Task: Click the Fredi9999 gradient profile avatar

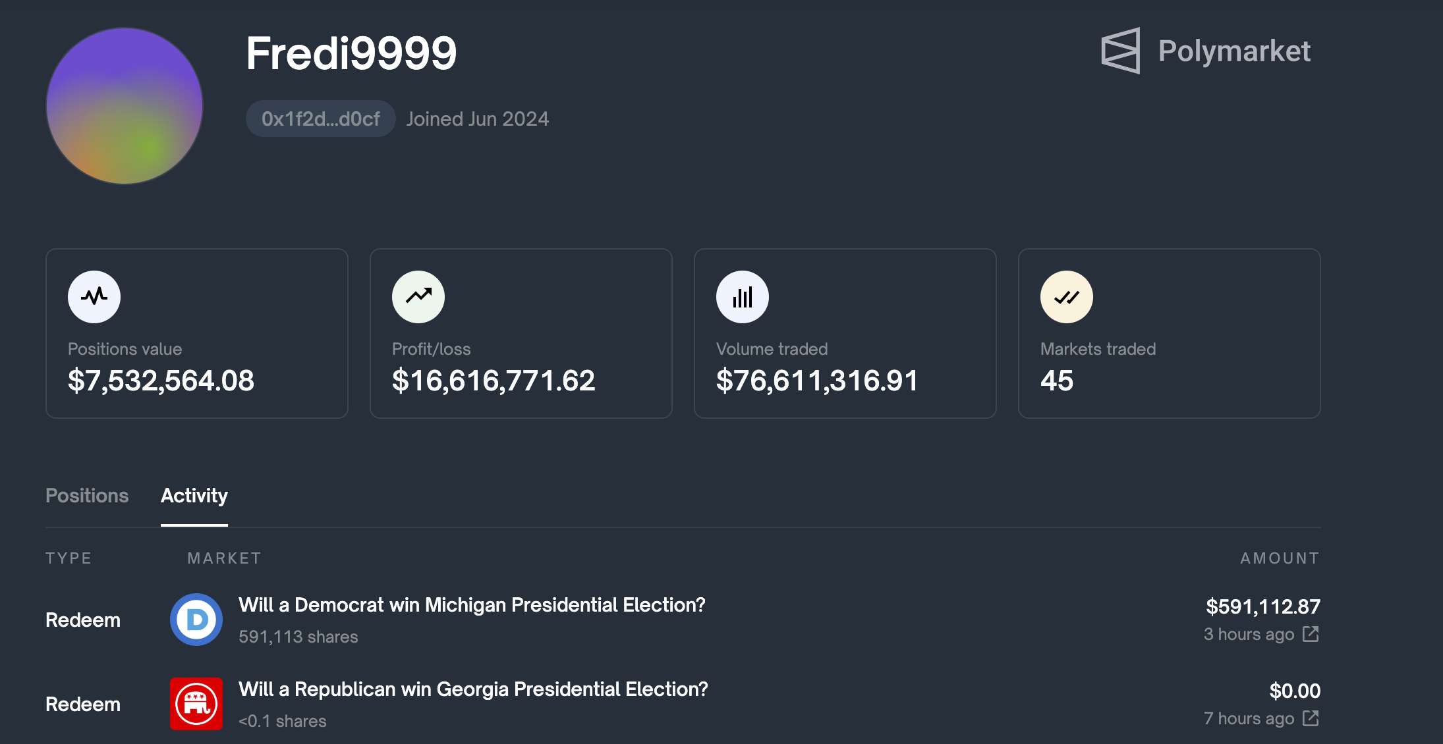Action: click(125, 106)
